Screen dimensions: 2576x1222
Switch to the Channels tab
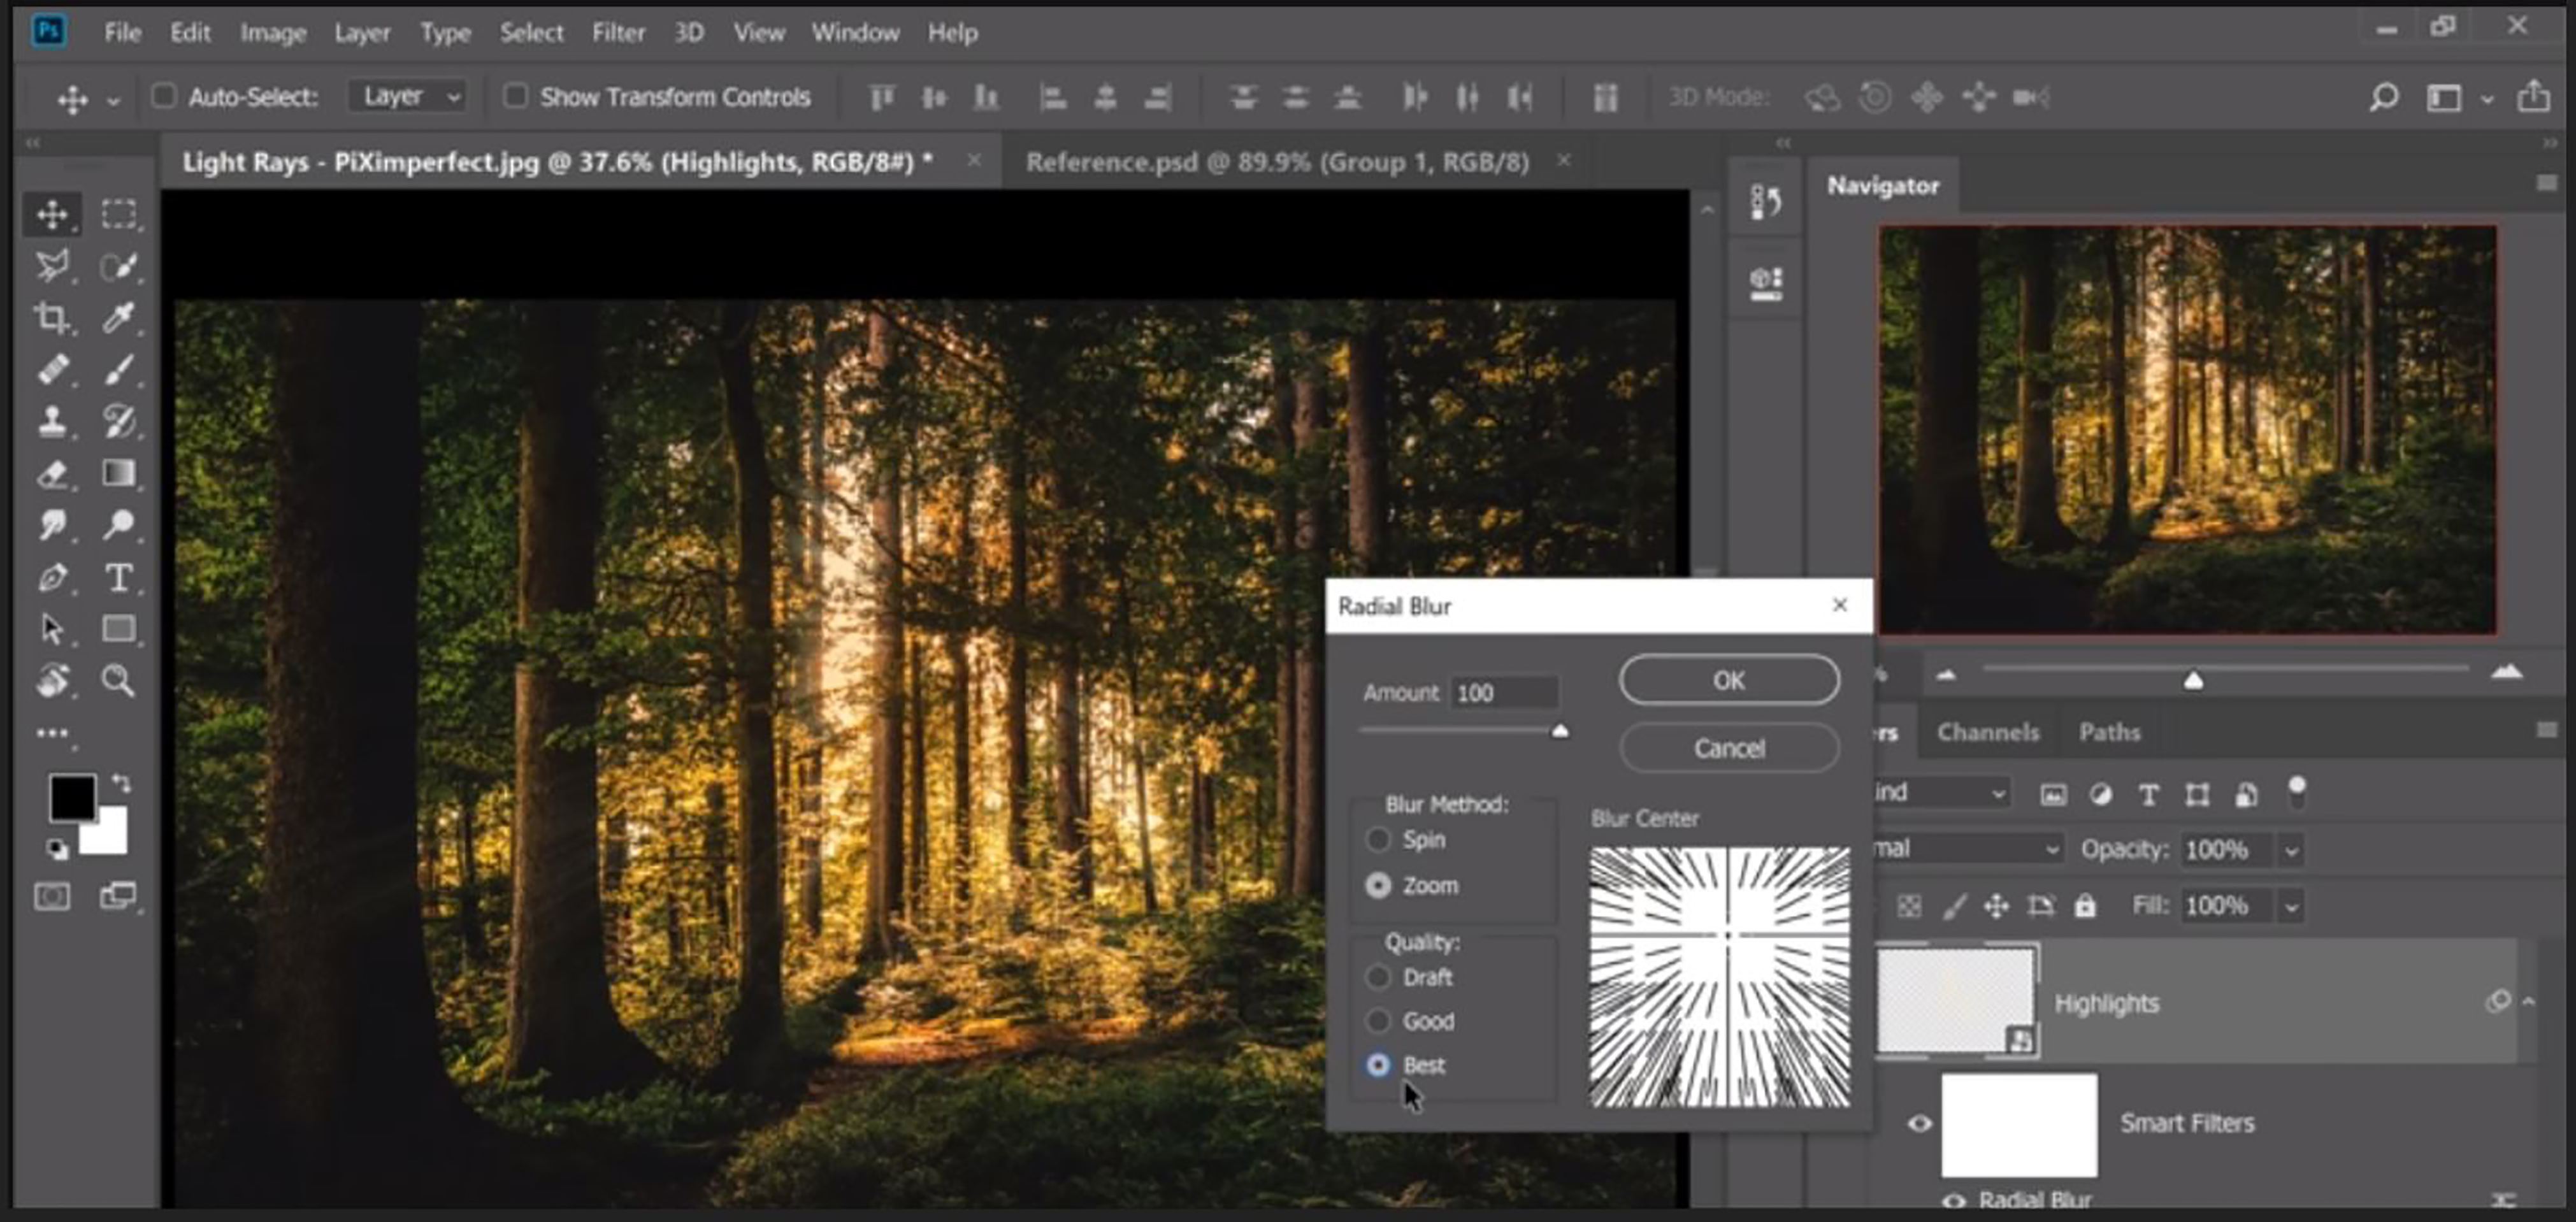click(x=1988, y=732)
